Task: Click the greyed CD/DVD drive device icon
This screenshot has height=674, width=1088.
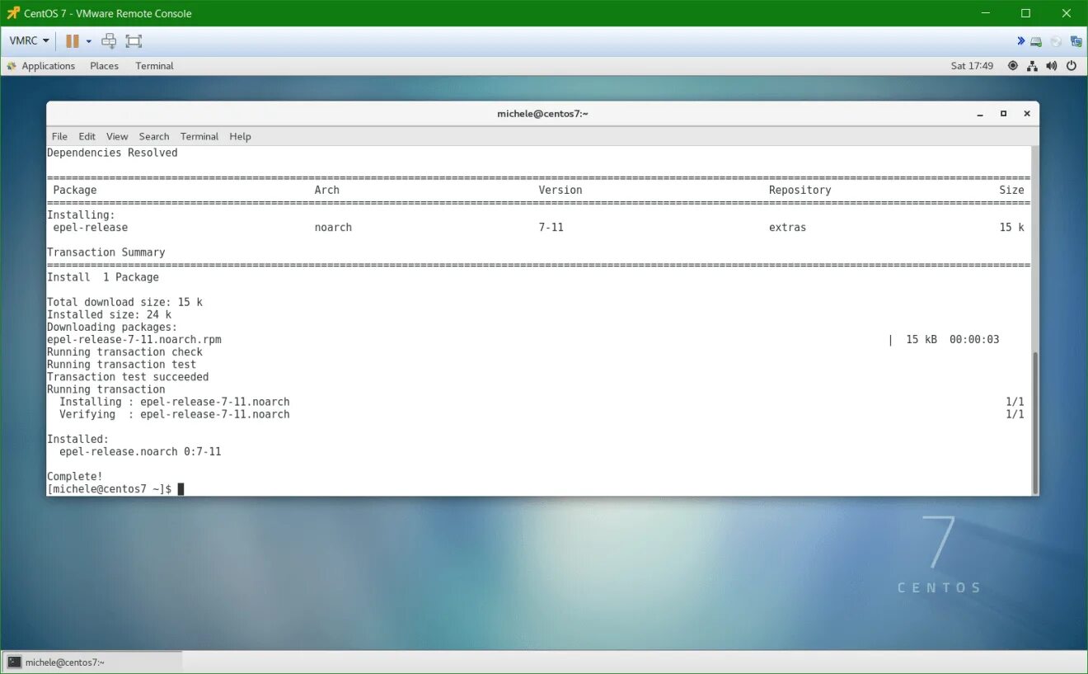Action: click(x=1056, y=41)
